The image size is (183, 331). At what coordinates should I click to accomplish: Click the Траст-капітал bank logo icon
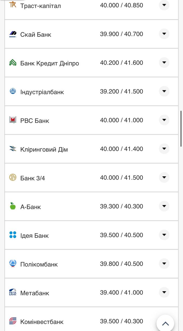click(x=13, y=5)
